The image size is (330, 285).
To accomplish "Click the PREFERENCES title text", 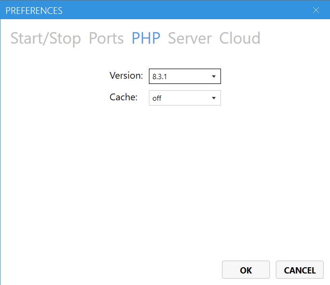I will tap(34, 10).
